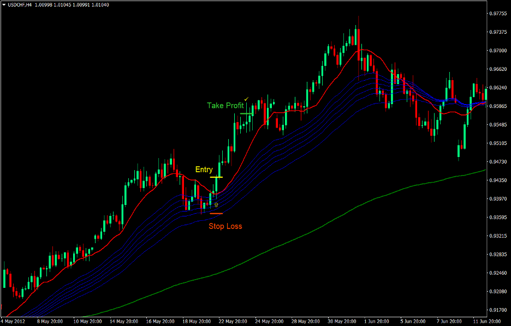
Task: Click the 0.95105 price axis label
Action: (x=498, y=143)
